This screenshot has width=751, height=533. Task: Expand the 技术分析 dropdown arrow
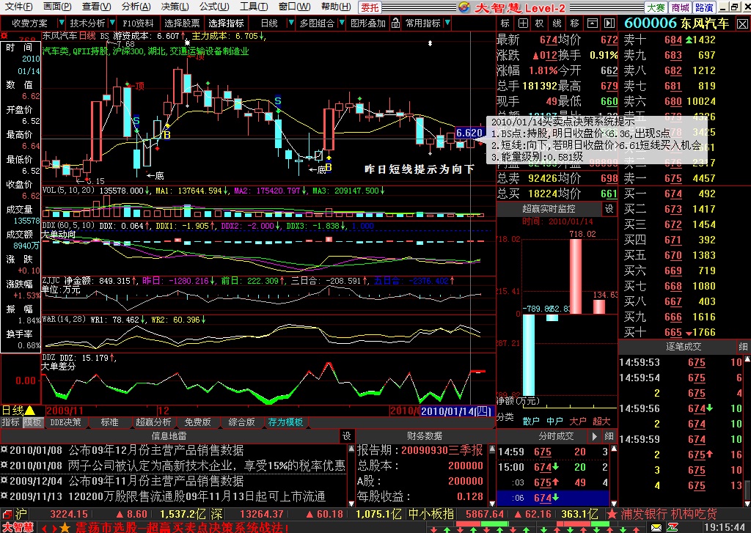112,23
